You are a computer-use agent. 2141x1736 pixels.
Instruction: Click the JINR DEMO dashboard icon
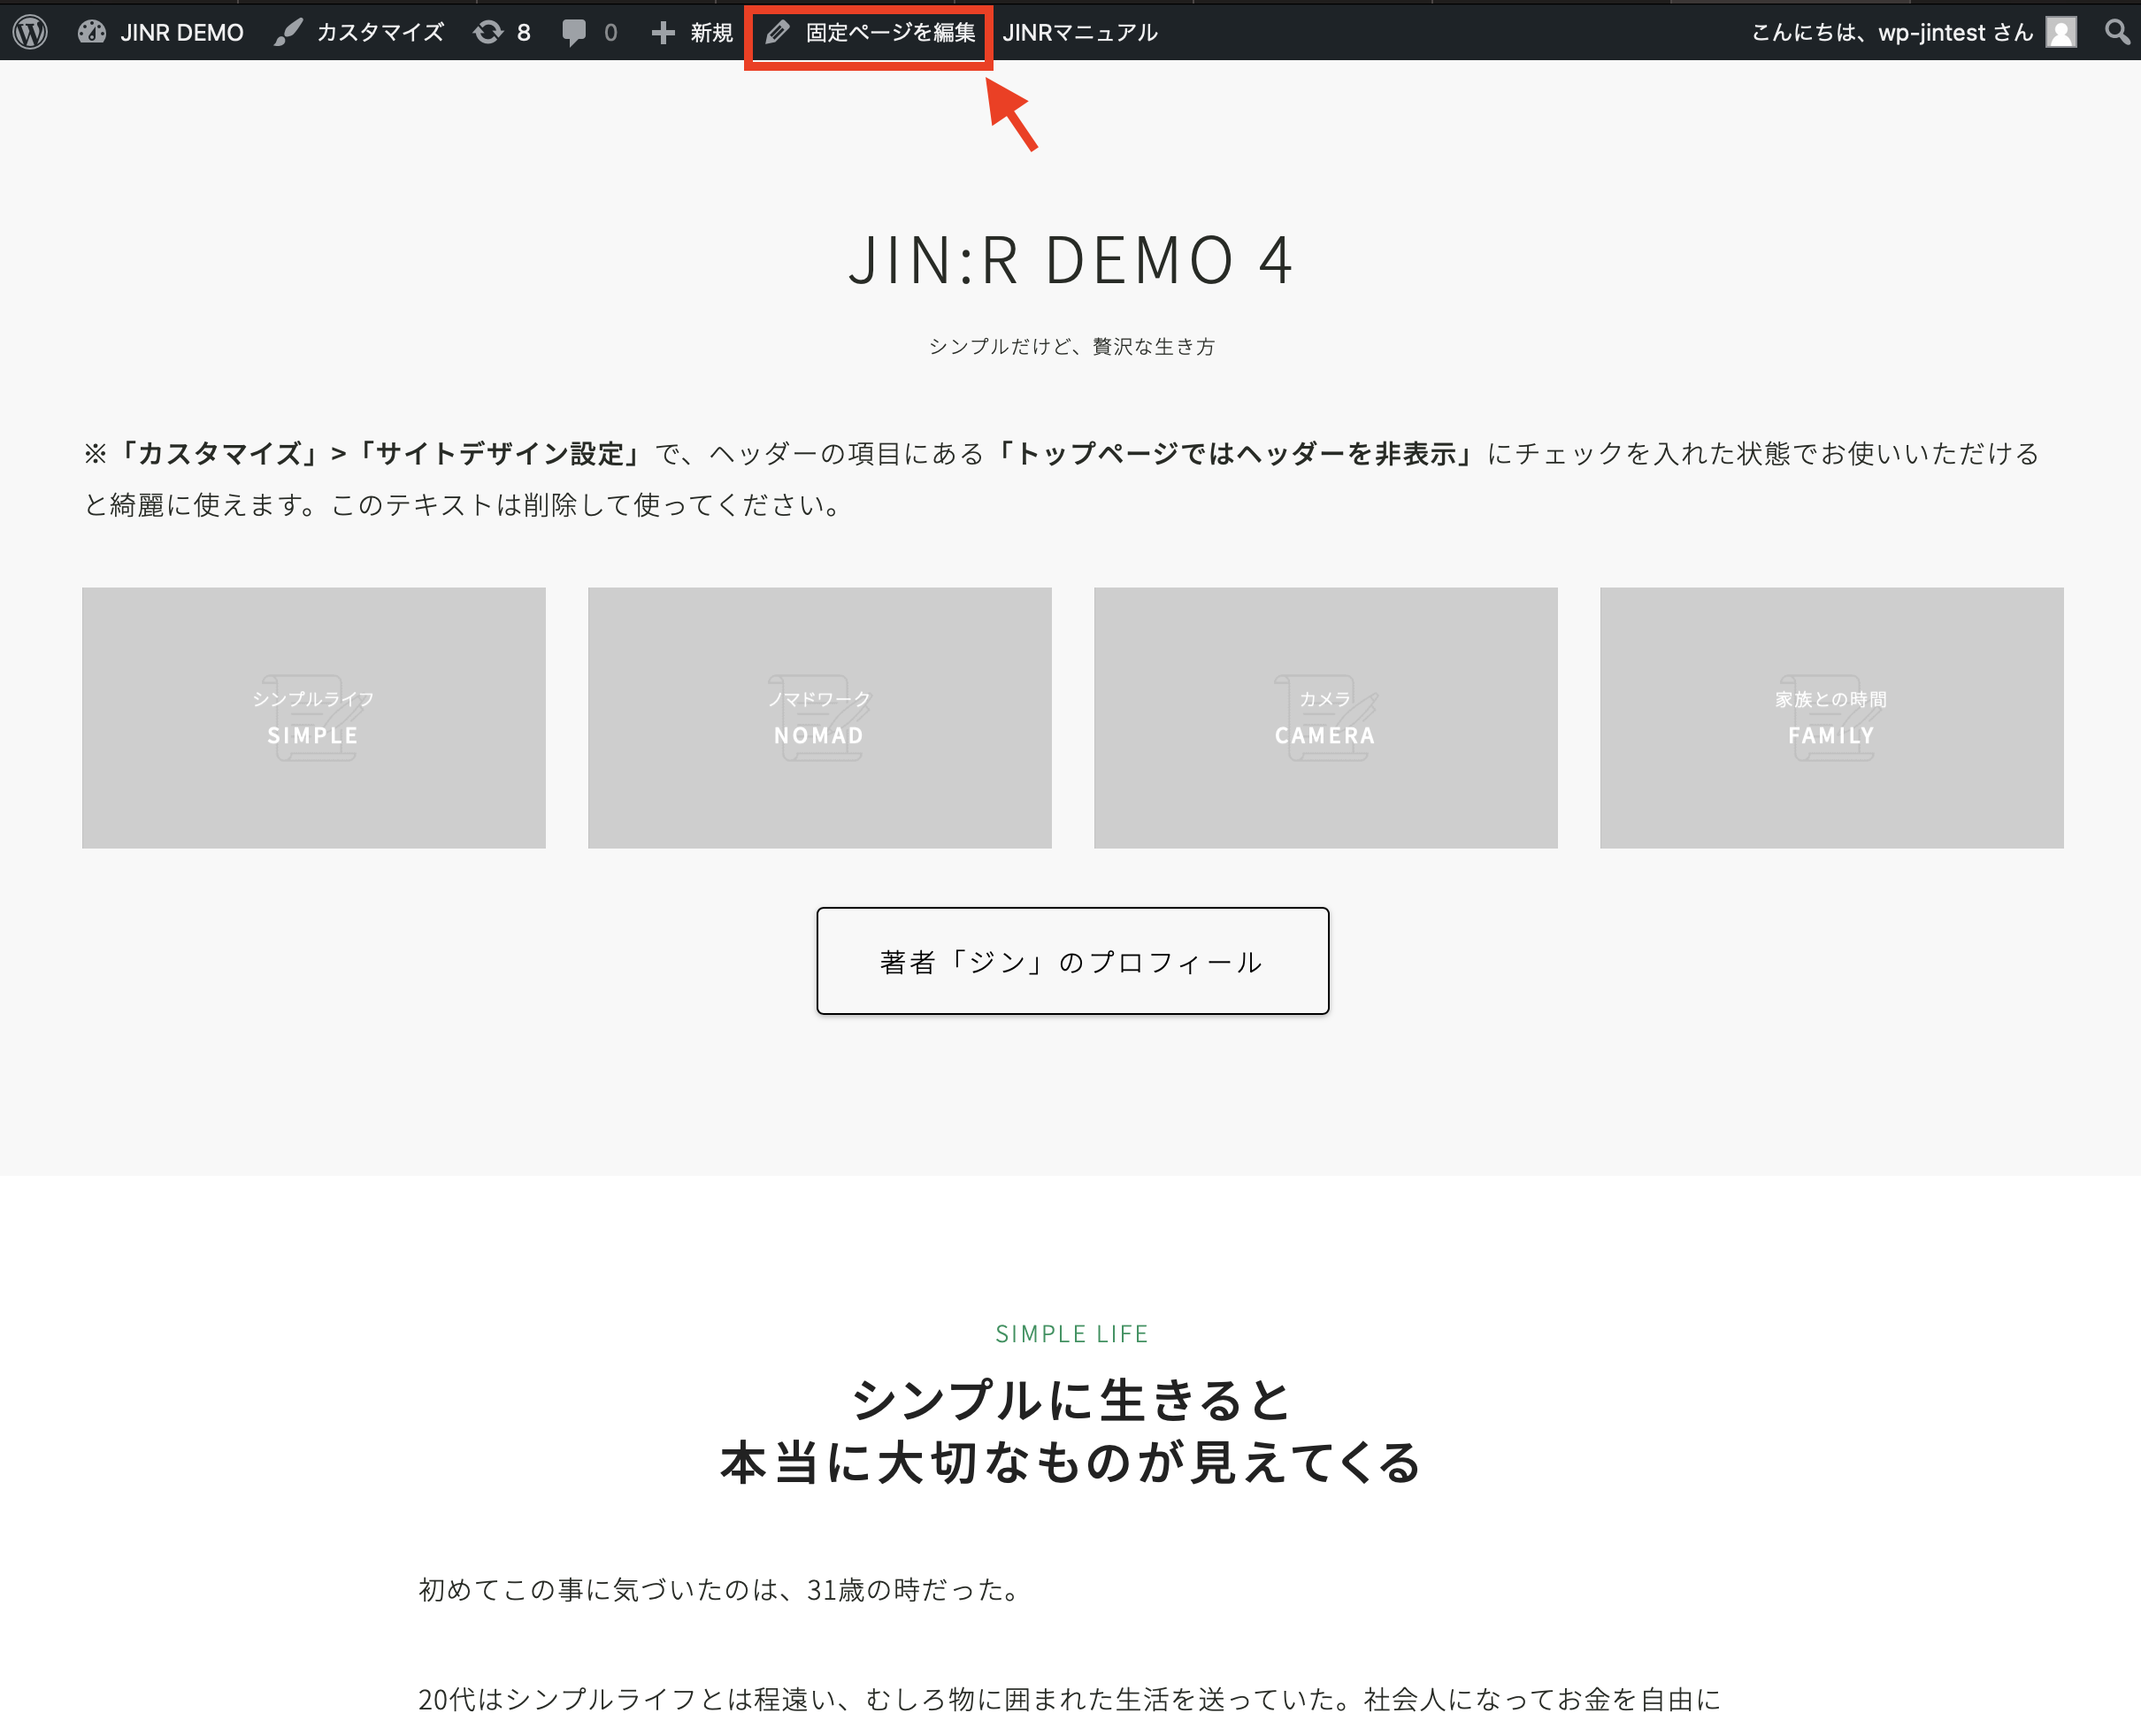[92, 32]
